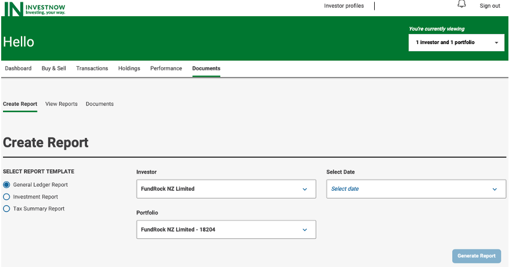Select Investment Report template
Image resolution: width=509 pixels, height=267 pixels.
[x=7, y=197]
